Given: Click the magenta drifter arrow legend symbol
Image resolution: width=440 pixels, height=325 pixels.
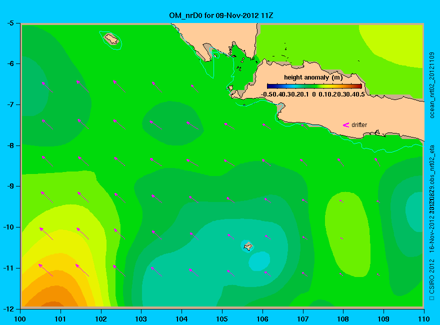Looking at the screenshot, I should 346,125.
